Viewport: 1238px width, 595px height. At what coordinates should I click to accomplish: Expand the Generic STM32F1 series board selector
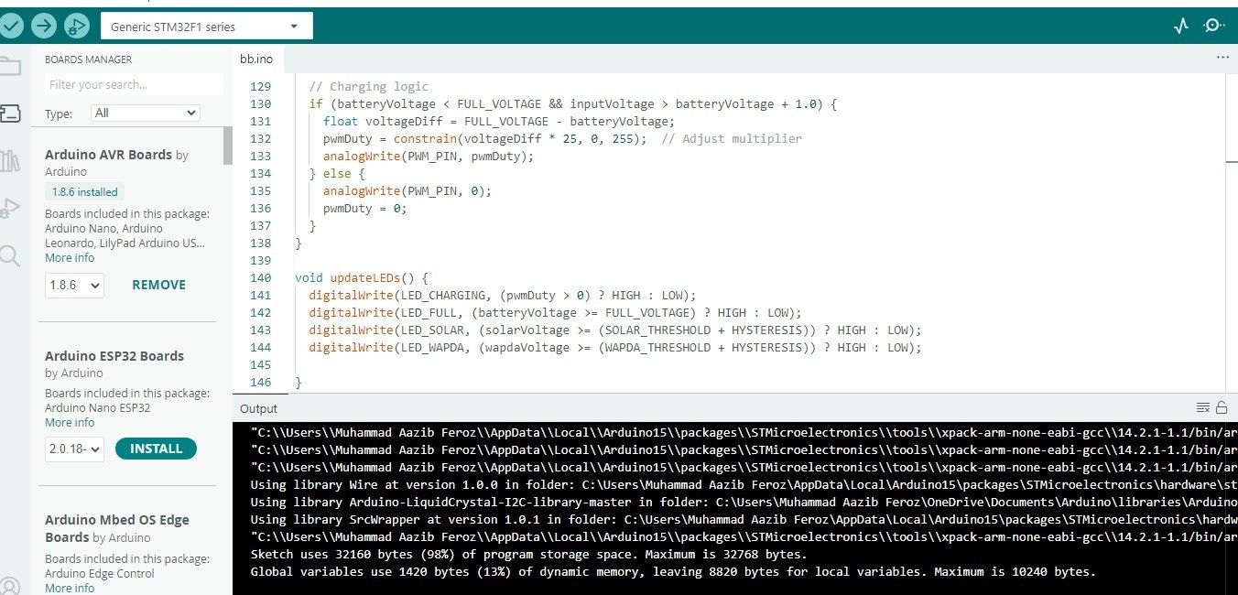click(206, 27)
